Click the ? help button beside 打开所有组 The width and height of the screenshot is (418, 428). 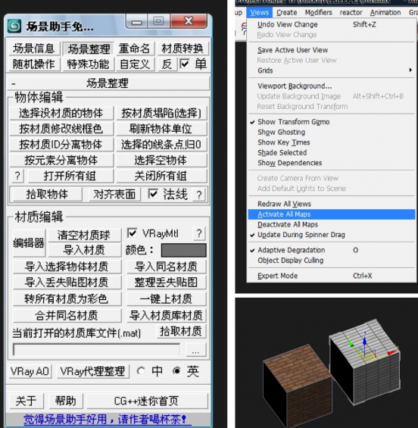(17, 176)
